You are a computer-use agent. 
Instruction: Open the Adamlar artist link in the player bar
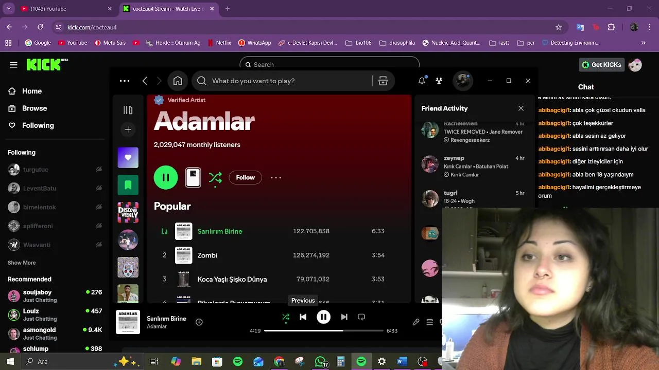[x=157, y=327]
